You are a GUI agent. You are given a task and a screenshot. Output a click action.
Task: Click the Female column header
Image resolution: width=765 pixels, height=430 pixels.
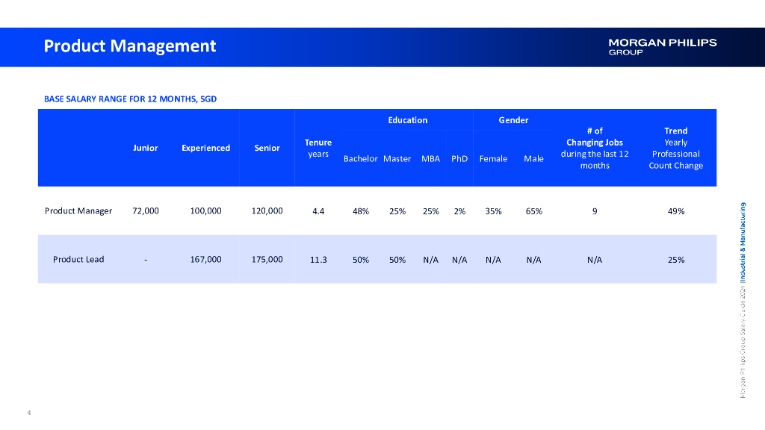(x=493, y=158)
